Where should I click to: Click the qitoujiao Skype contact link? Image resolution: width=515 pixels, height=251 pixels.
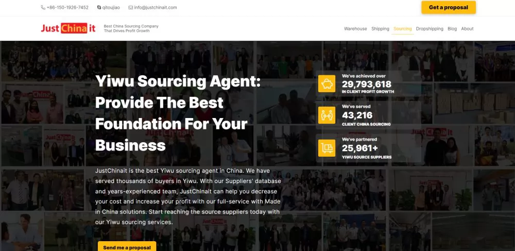pyautogui.click(x=111, y=7)
